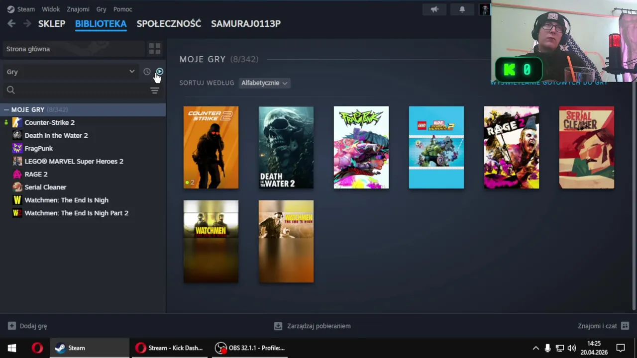
Task: Switch to OBS 32.1.1 taskbar window
Action: [250, 348]
